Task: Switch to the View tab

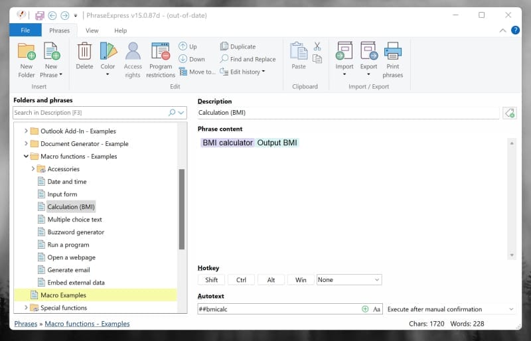Action: 92,31
